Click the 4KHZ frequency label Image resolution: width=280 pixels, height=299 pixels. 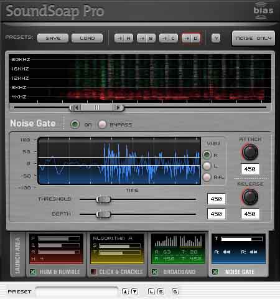19,97
